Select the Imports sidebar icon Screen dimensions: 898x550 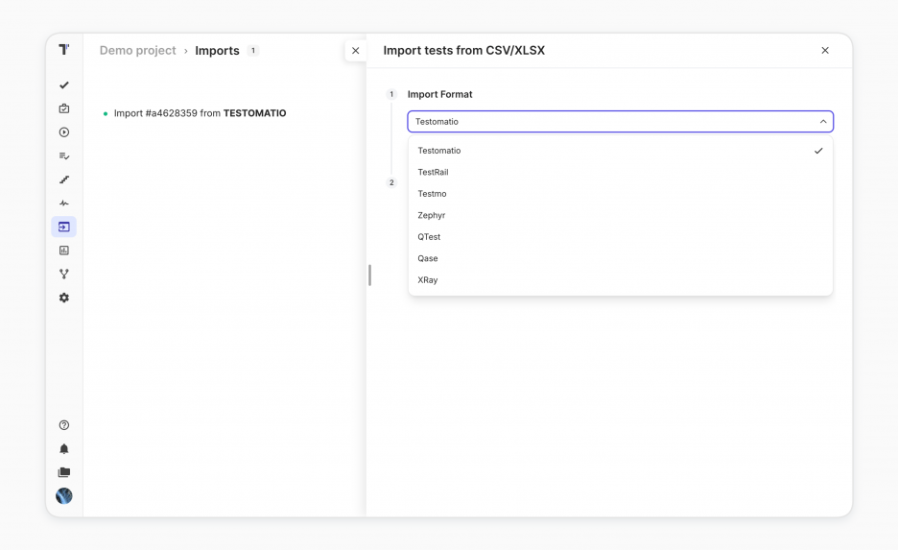(x=64, y=227)
